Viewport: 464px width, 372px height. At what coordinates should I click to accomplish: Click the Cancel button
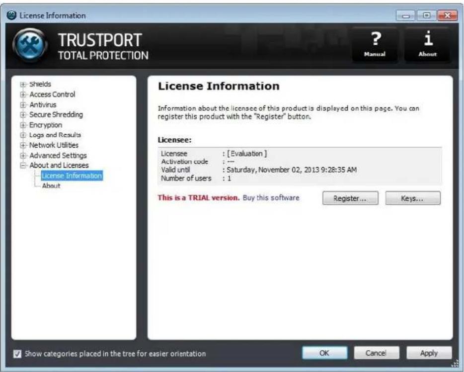(x=376, y=353)
